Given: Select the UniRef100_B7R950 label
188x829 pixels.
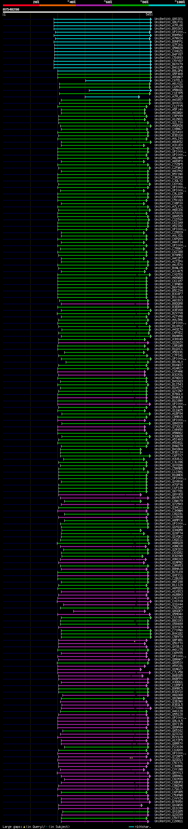Looking at the screenshot, I should pyautogui.click(x=168, y=802).
